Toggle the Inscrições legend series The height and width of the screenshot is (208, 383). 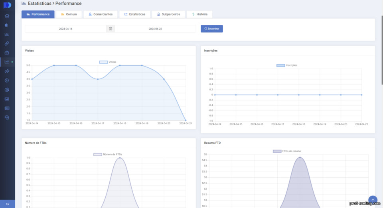pos(287,65)
